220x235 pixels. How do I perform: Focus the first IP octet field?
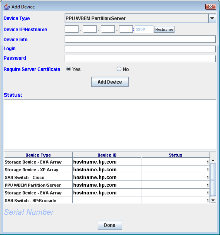click(72, 29)
